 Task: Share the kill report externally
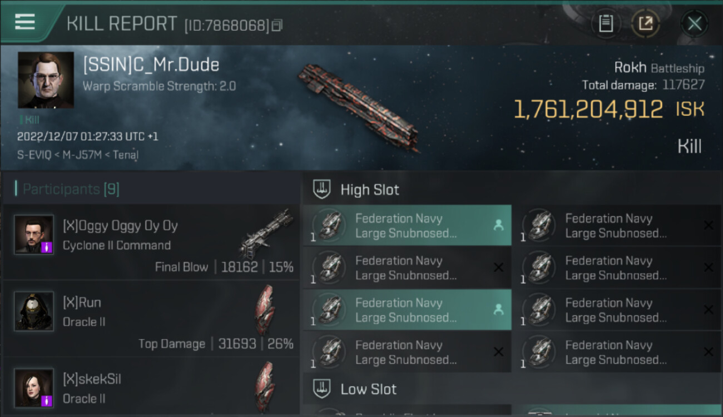(x=646, y=23)
